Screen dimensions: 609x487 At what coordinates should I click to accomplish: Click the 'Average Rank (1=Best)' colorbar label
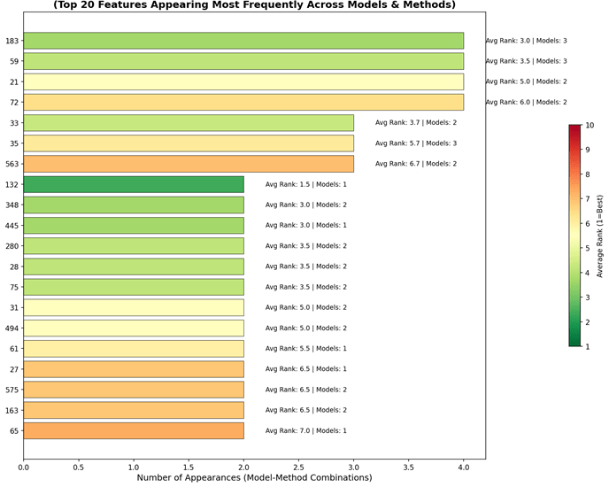pos(599,236)
